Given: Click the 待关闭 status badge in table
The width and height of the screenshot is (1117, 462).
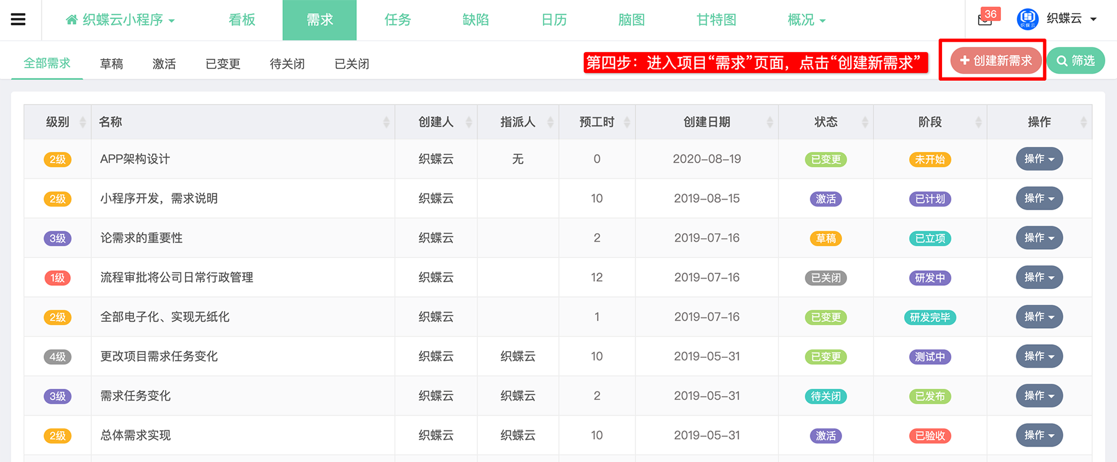Looking at the screenshot, I should coord(825,396).
